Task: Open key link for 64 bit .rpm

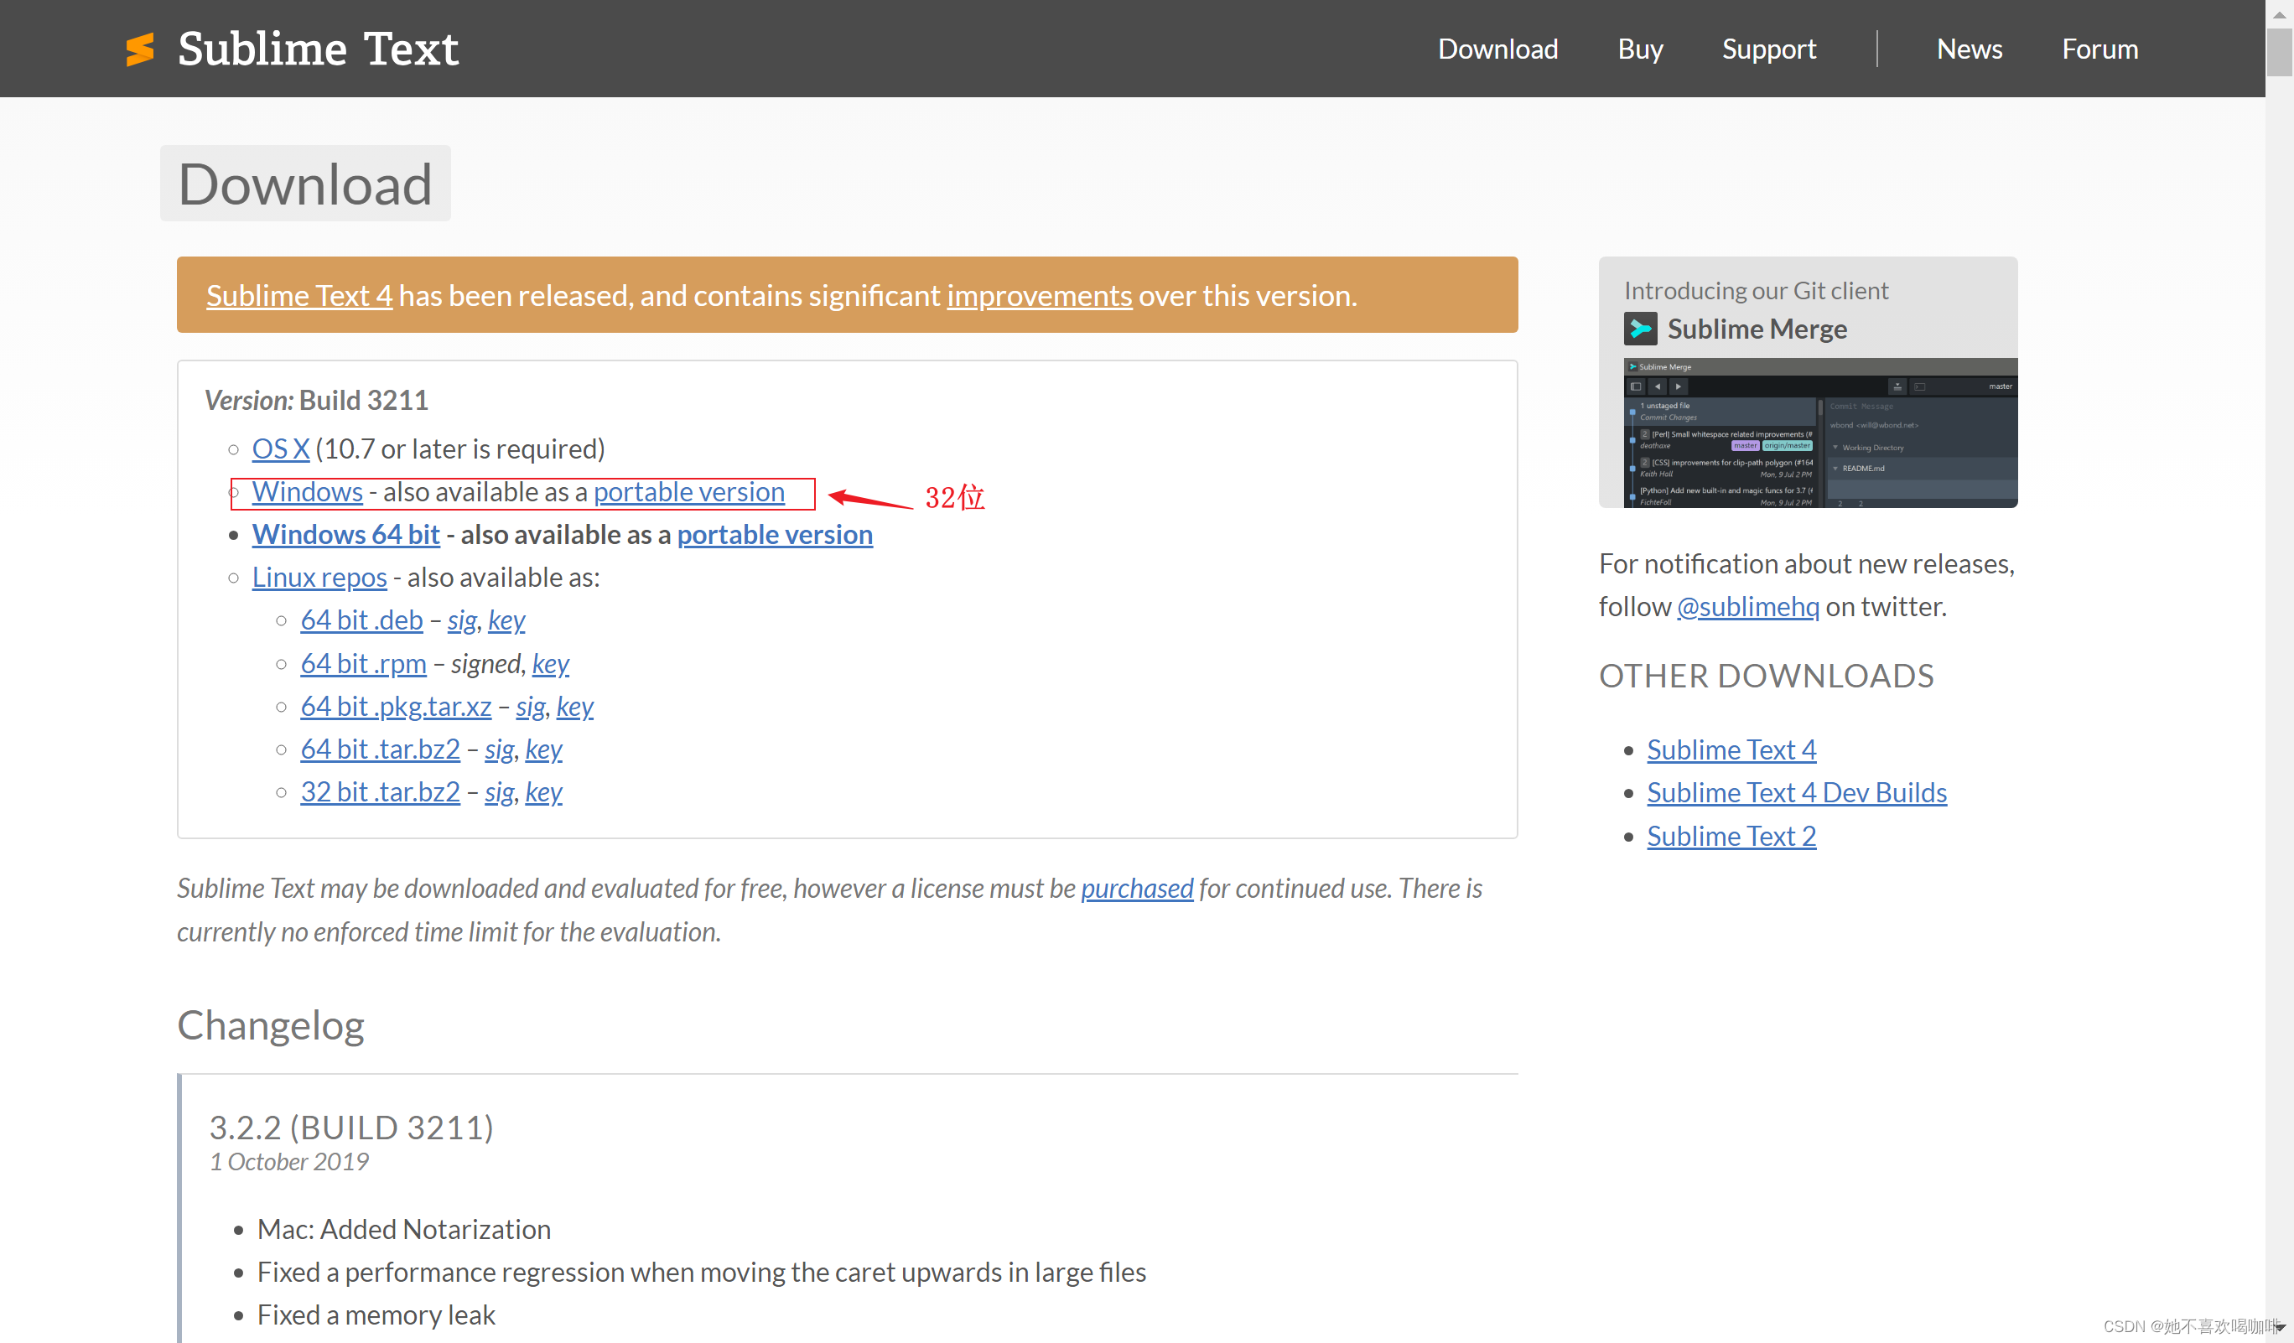Action: 550,663
